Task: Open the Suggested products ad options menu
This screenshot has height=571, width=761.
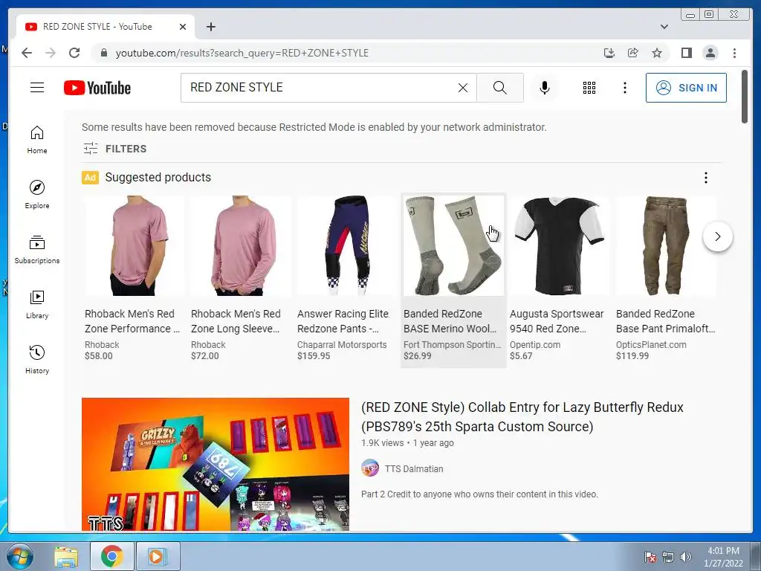Action: [x=706, y=178]
